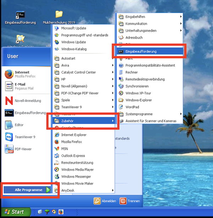This screenshot has height=218, width=213.
Task: Click the Rechner calculator icon
Action: 121,72
